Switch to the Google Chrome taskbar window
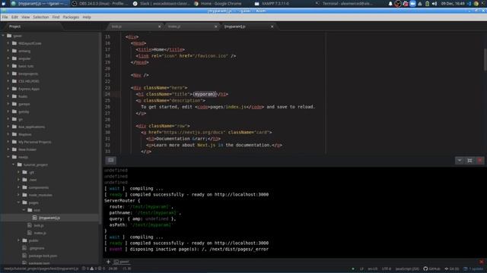 [x=218, y=3]
